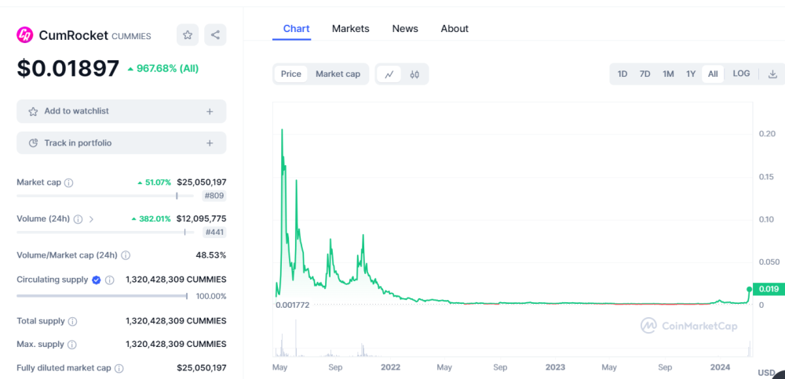
Task: Expand Track in portfolio plus sign
Action: click(210, 143)
